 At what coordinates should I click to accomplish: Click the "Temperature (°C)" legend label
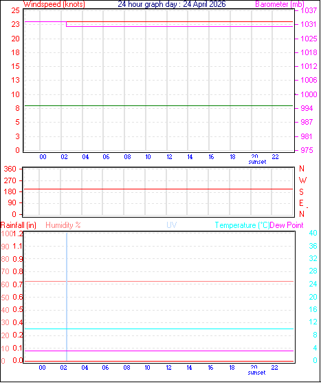(242, 225)
